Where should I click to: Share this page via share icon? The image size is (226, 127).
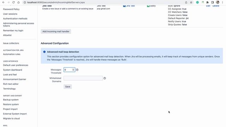coord(186,2)
